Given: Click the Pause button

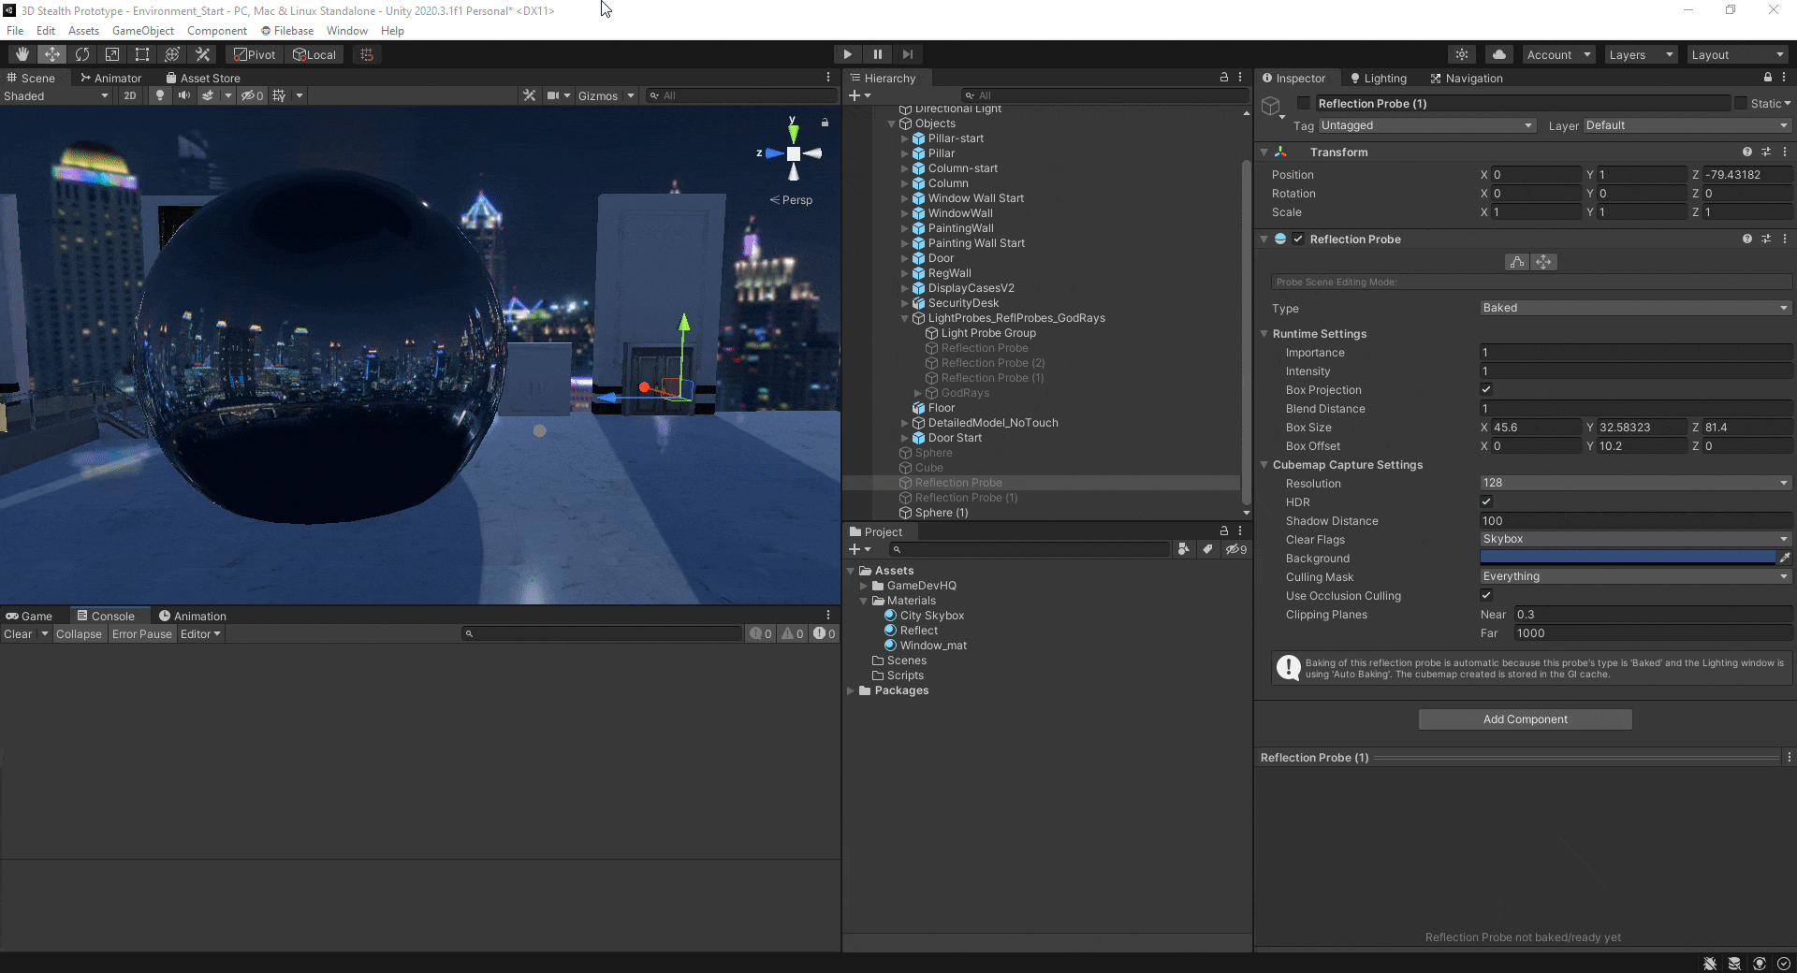Looking at the screenshot, I should (x=877, y=54).
